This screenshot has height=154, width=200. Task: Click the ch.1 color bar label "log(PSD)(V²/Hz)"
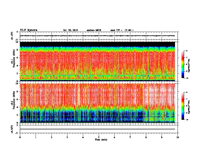tap(189, 65)
